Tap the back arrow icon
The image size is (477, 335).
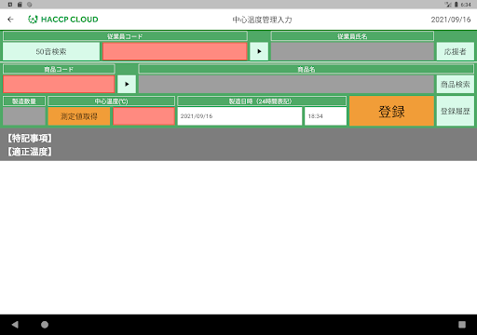tap(10, 20)
